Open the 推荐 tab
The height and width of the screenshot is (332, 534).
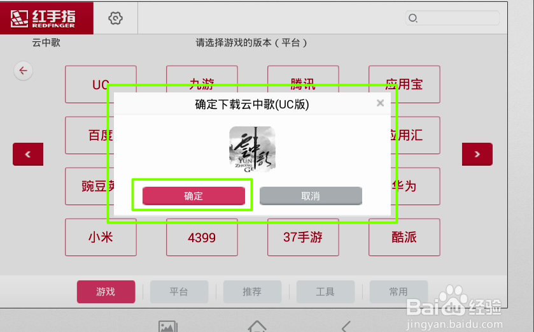(x=252, y=292)
